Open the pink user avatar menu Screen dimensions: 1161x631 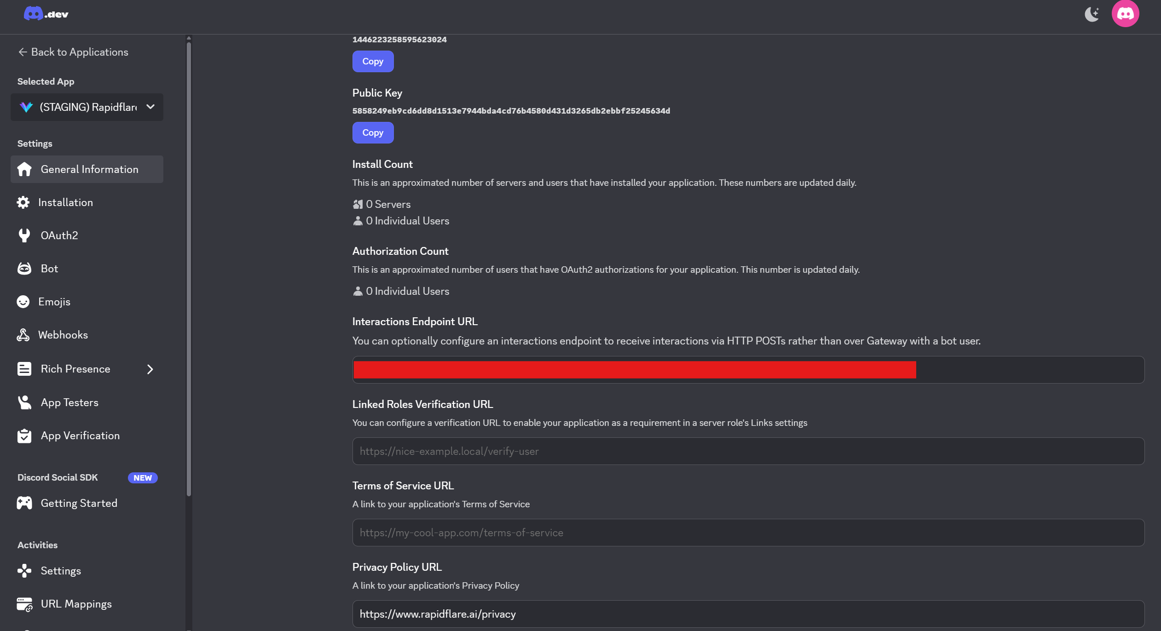[x=1125, y=14]
